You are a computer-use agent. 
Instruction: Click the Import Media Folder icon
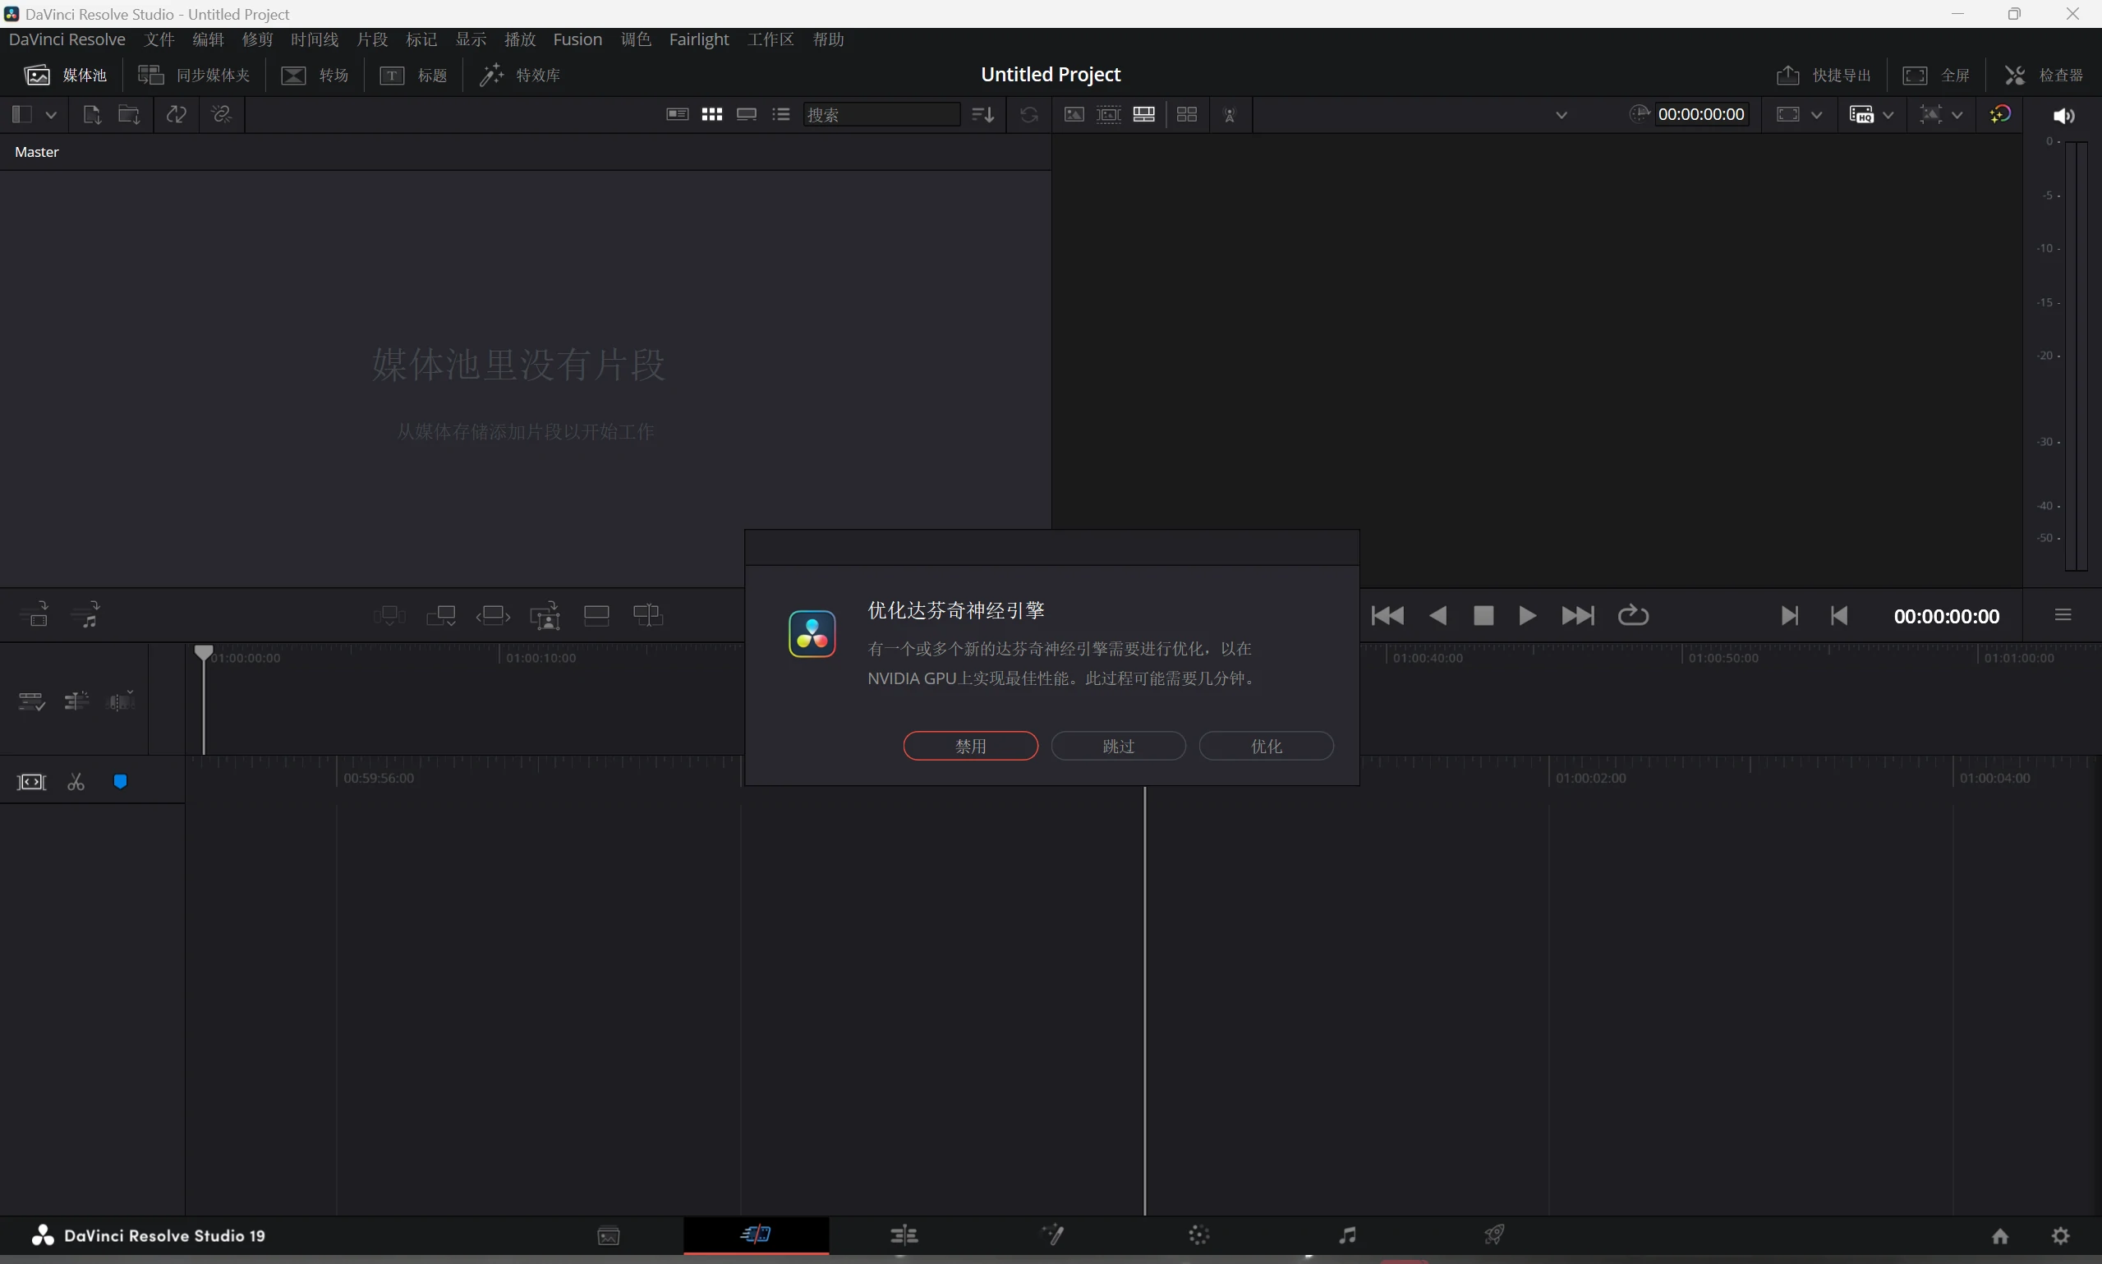point(129,114)
